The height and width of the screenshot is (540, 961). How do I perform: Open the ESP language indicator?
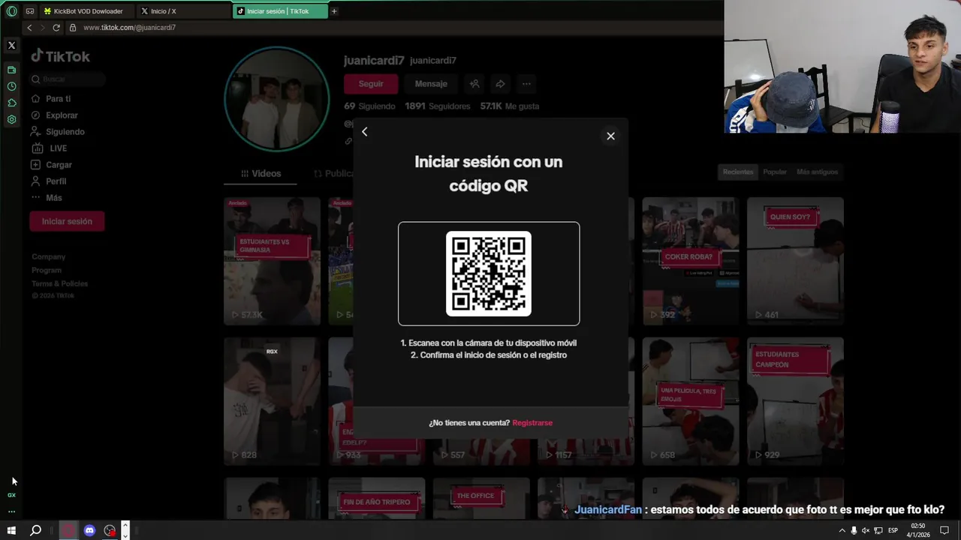click(x=893, y=530)
